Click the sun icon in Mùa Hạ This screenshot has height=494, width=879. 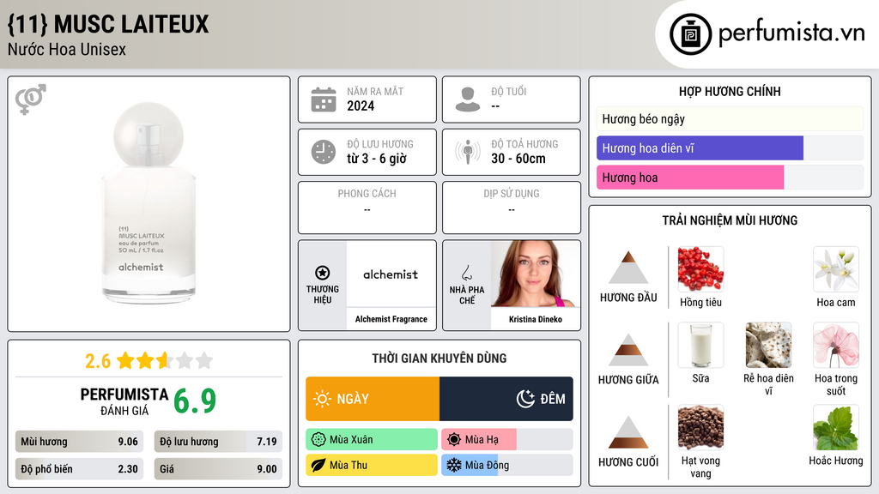[x=454, y=440]
